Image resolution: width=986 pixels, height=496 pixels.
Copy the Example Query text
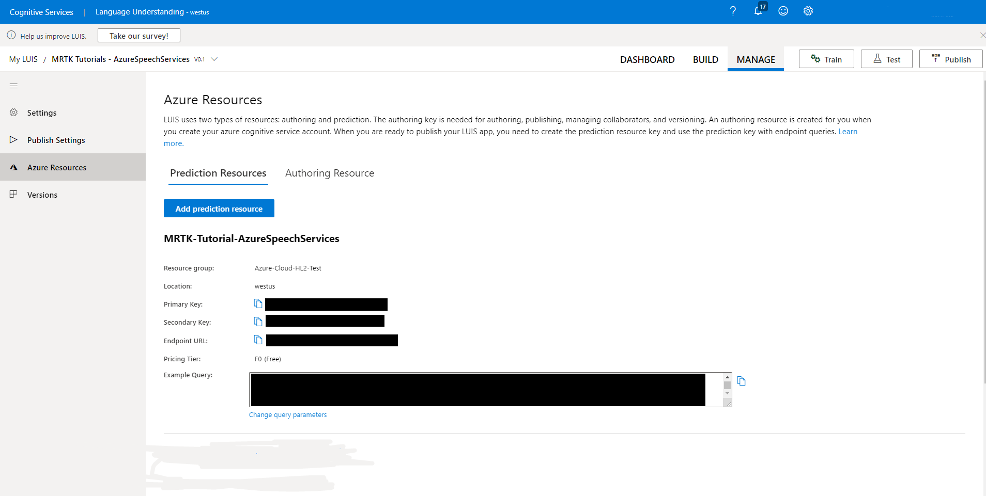[741, 381]
